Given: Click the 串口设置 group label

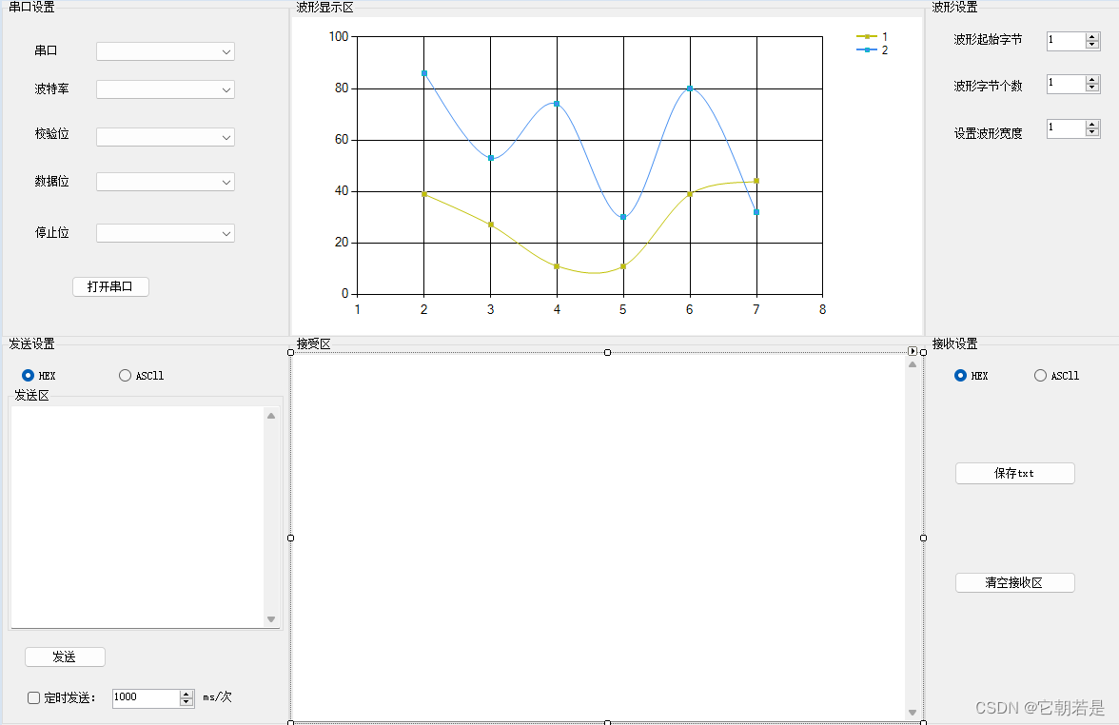Looking at the screenshot, I should 31,8.
